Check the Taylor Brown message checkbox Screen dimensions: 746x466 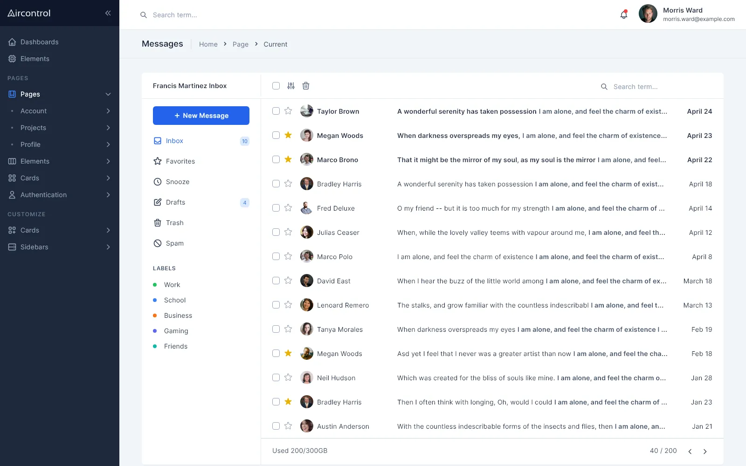click(276, 111)
